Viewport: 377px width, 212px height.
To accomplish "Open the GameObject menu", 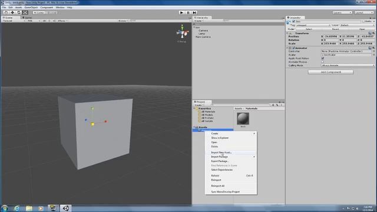I will point(31,8).
